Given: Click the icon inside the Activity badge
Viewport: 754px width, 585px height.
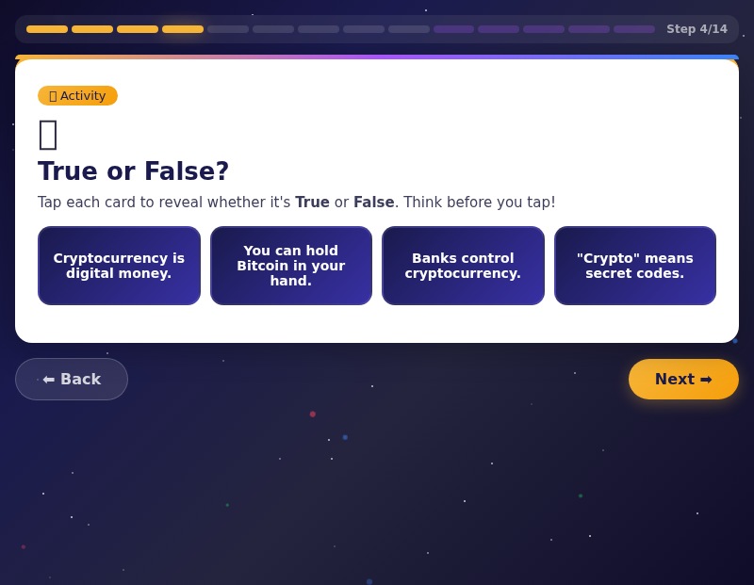Looking at the screenshot, I should 53,95.
